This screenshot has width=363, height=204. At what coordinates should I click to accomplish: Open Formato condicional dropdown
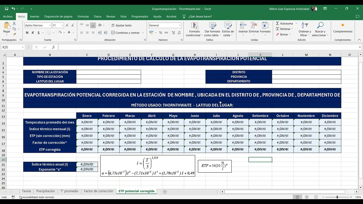194,29
